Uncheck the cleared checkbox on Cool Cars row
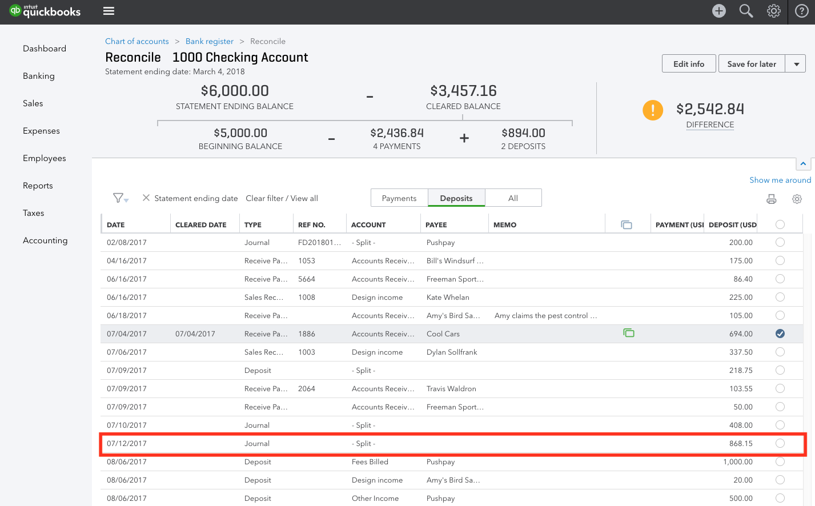Screen dimensions: 815x506 click(x=780, y=333)
